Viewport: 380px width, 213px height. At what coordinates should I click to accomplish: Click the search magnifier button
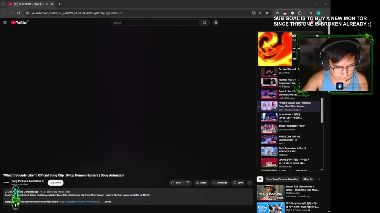(205, 22)
